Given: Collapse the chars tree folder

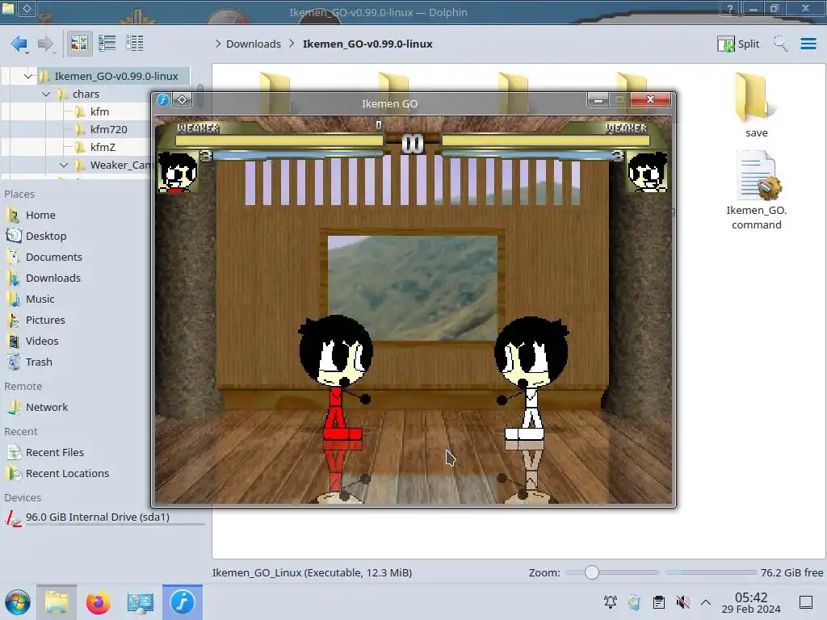Looking at the screenshot, I should coord(46,94).
